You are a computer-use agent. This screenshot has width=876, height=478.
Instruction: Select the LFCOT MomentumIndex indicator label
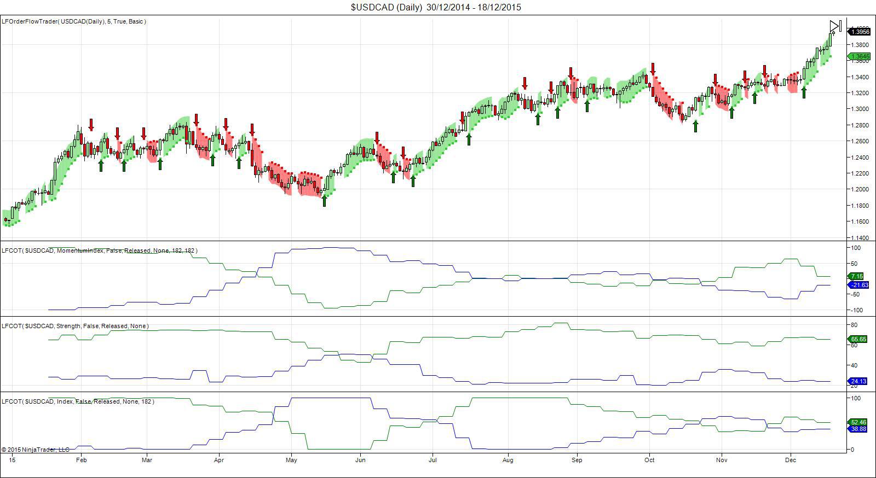pyautogui.click(x=100, y=250)
